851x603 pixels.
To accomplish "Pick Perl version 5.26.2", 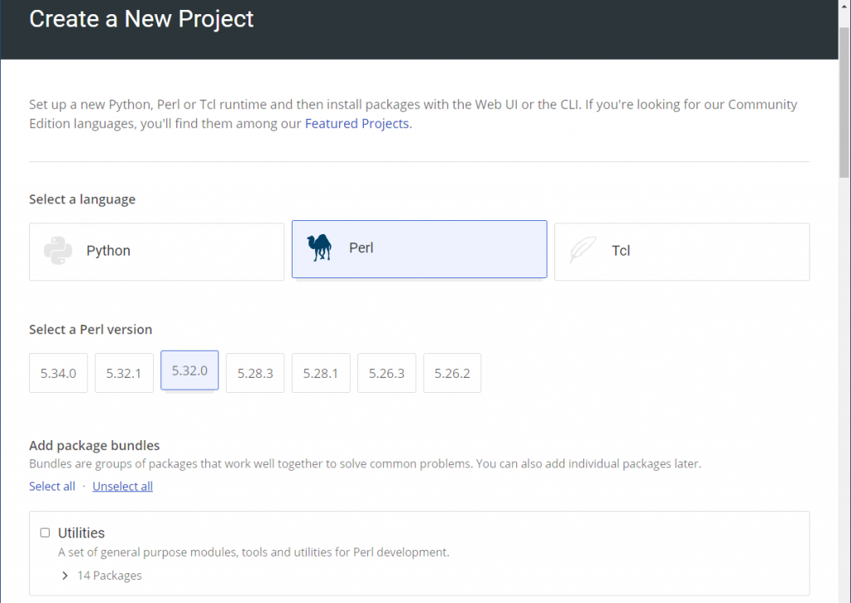I will coord(452,373).
